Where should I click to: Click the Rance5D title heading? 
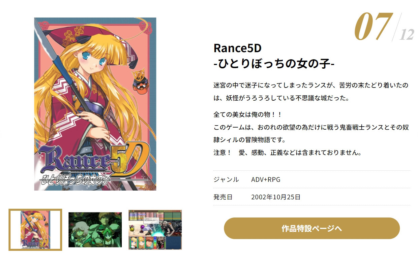238,48
